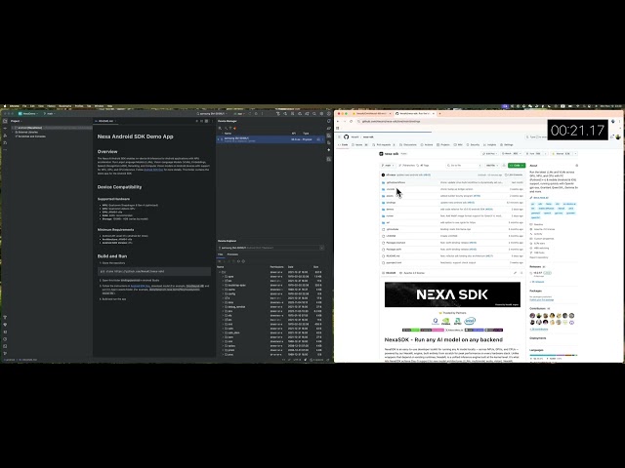The image size is (625, 468).
Task: Click the Android SDK Doc link in Overview
Action: (153, 170)
